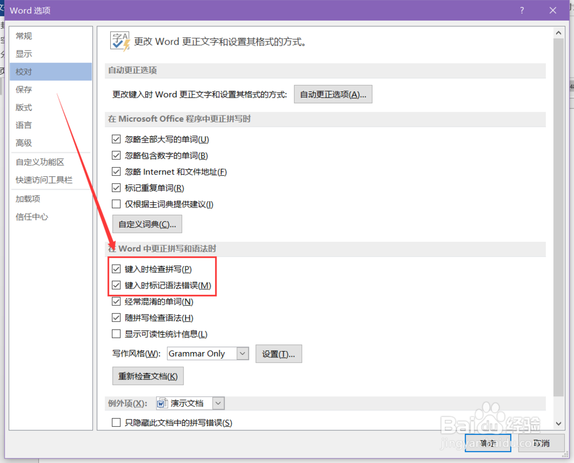574x463 pixels.
Task: Open the 语言 category
Action: point(51,125)
